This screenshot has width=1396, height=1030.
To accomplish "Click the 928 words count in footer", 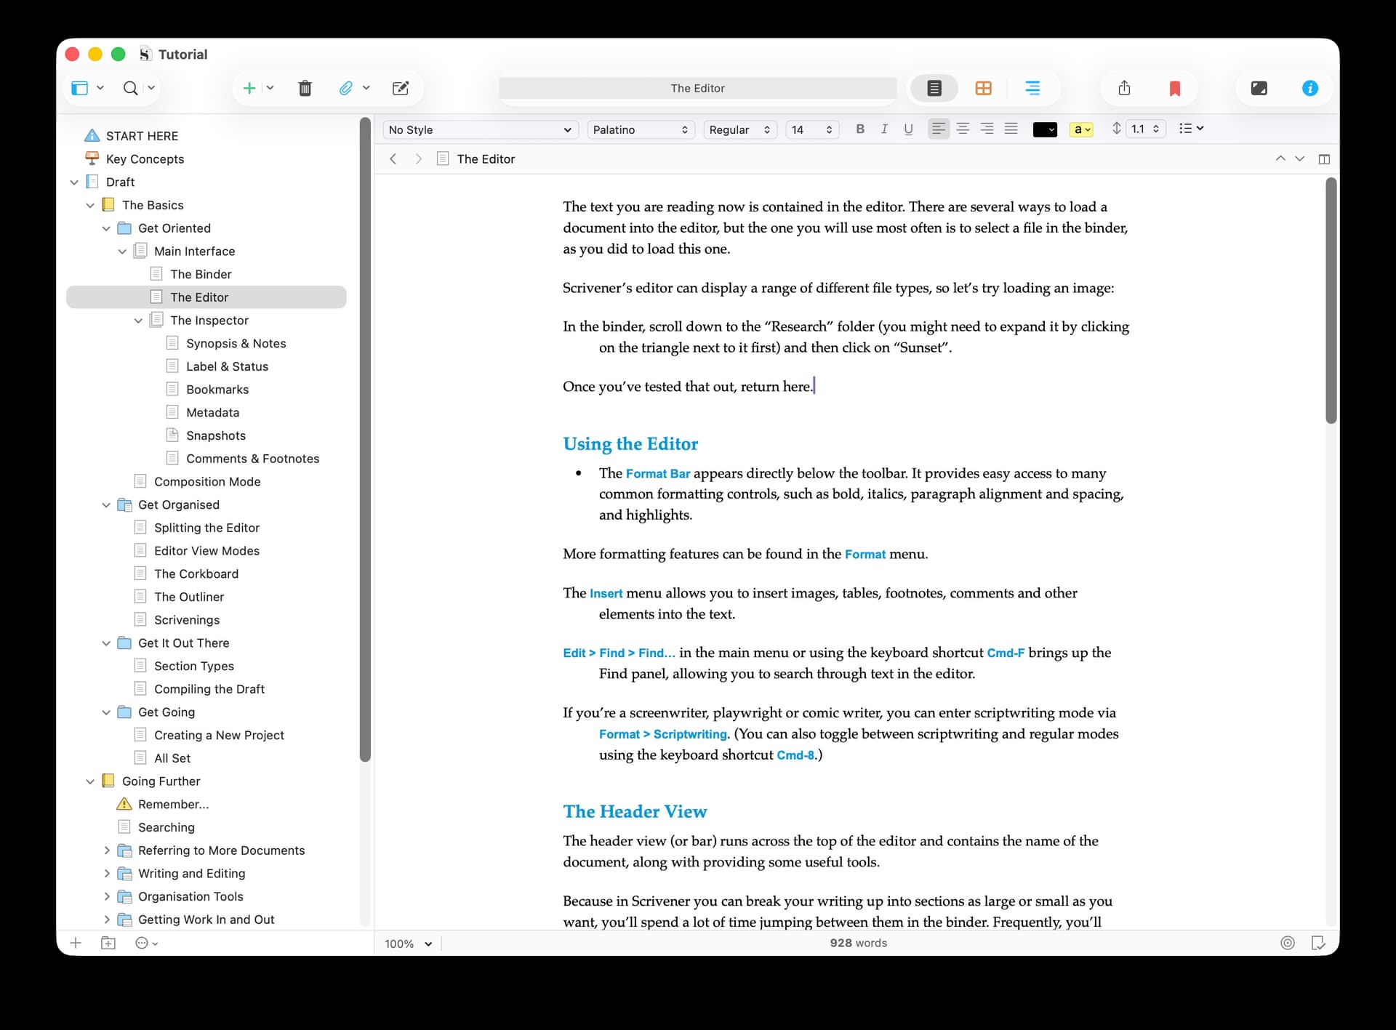I will (x=858, y=943).
